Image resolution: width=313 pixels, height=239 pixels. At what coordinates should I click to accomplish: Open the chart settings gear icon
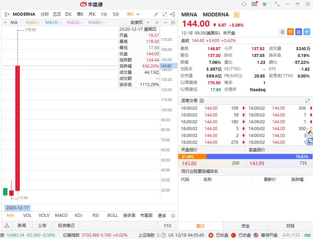pyautogui.click(x=173, y=22)
